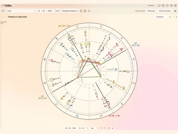
Task: Click the birth date field 25/05/2026
Action: (x=45, y=11)
